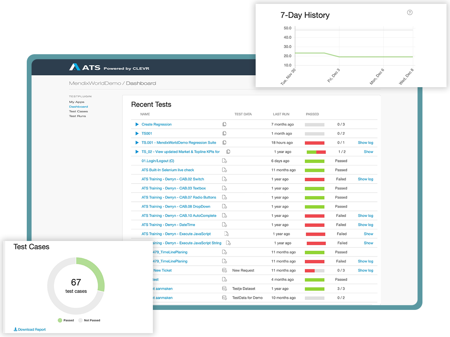This screenshot has width=450, height=337.
Task: Click test case icon for ATS Built-In Selenium live check
Action: [x=225, y=170]
